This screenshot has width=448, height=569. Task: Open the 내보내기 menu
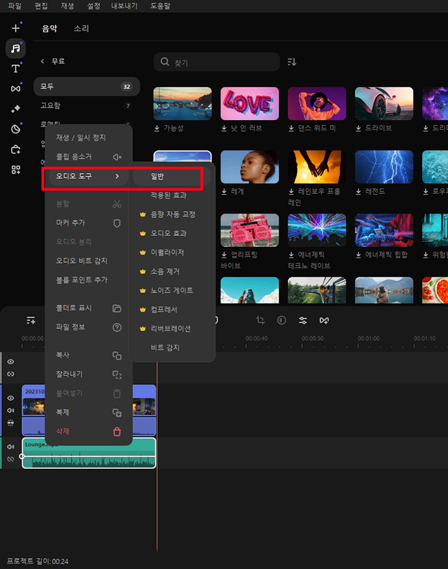pyautogui.click(x=125, y=6)
